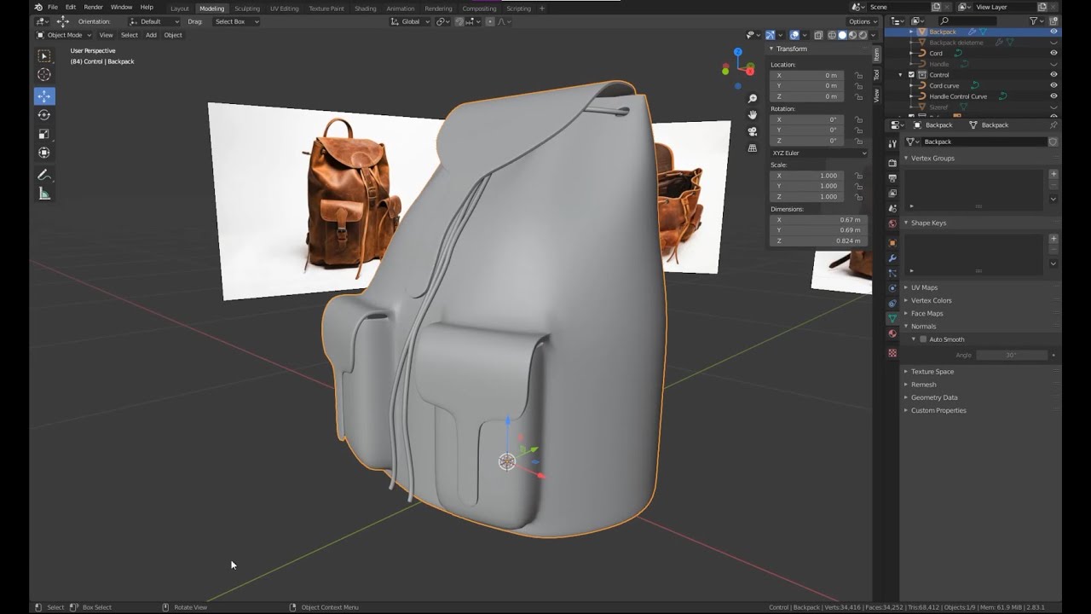Switch to wireframe viewport shading
The image size is (1091, 614).
833,35
